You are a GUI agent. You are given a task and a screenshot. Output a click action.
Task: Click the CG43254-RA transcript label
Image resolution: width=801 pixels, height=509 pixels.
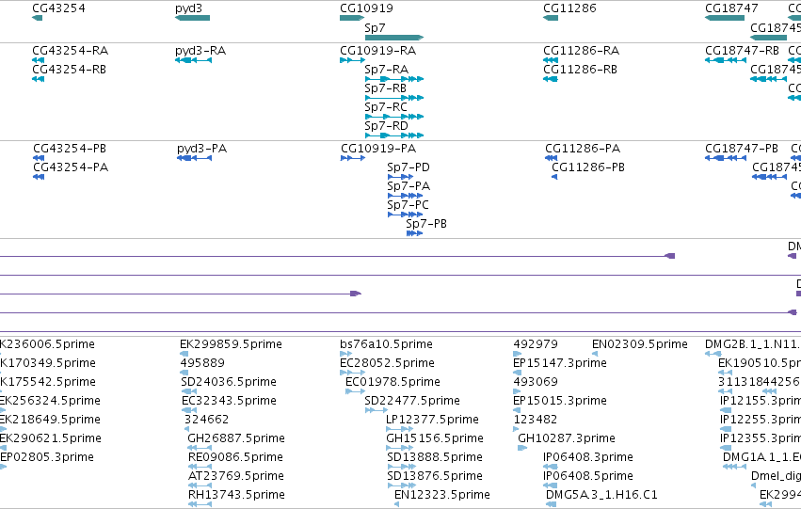[x=70, y=51]
